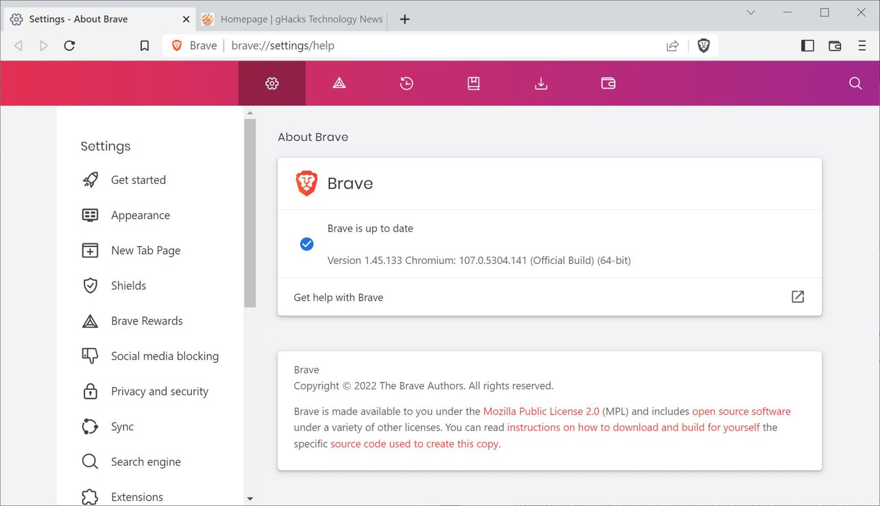Click the Brave lion logo in the About card
Screen dimensions: 880x506
point(306,183)
